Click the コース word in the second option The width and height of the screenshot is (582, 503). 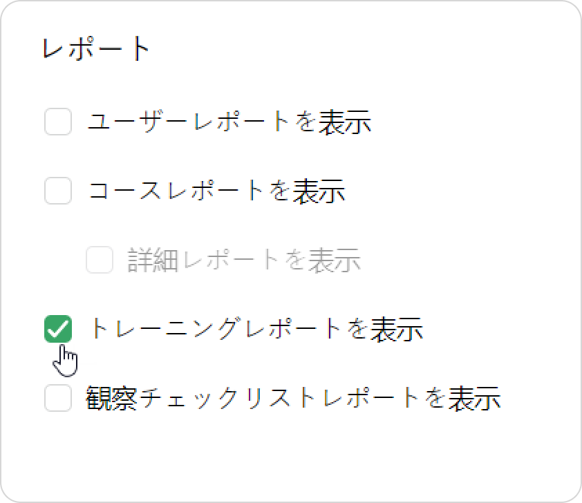tap(125, 191)
